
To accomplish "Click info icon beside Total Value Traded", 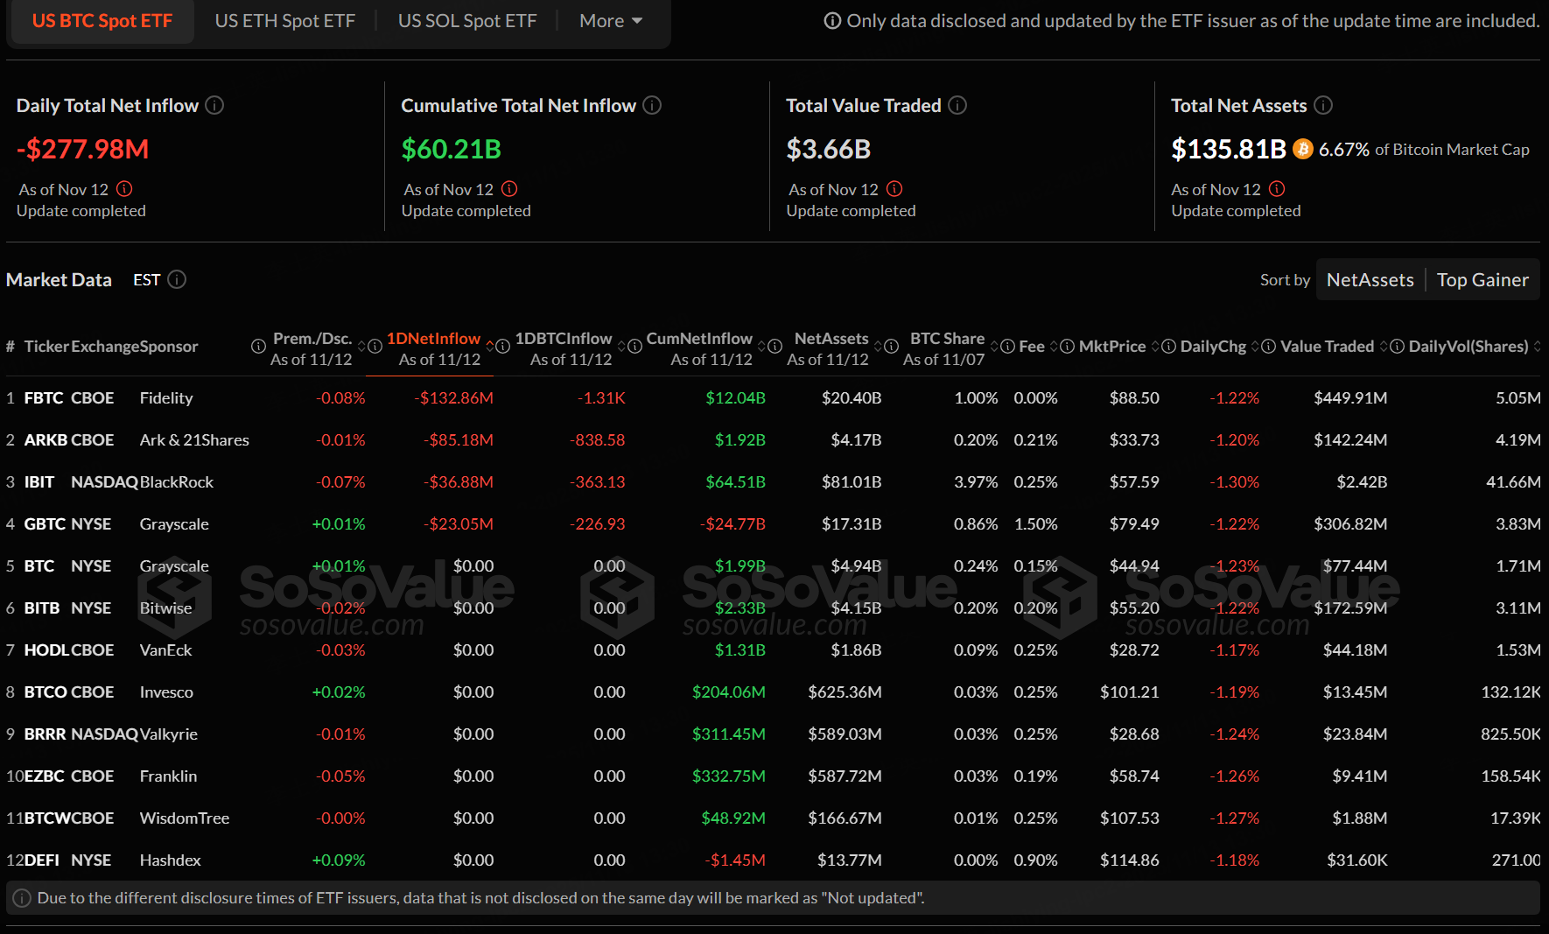I will (957, 106).
